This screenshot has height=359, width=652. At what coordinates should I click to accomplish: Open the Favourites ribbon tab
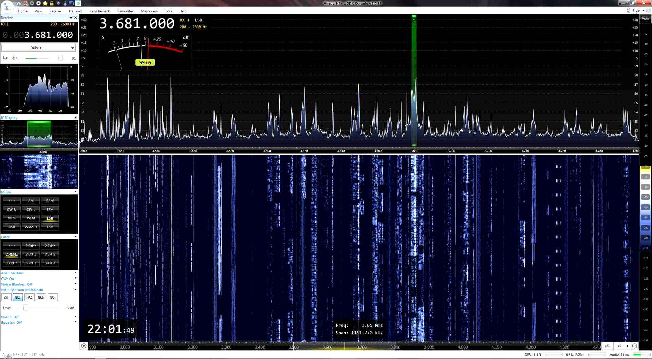pos(125,11)
